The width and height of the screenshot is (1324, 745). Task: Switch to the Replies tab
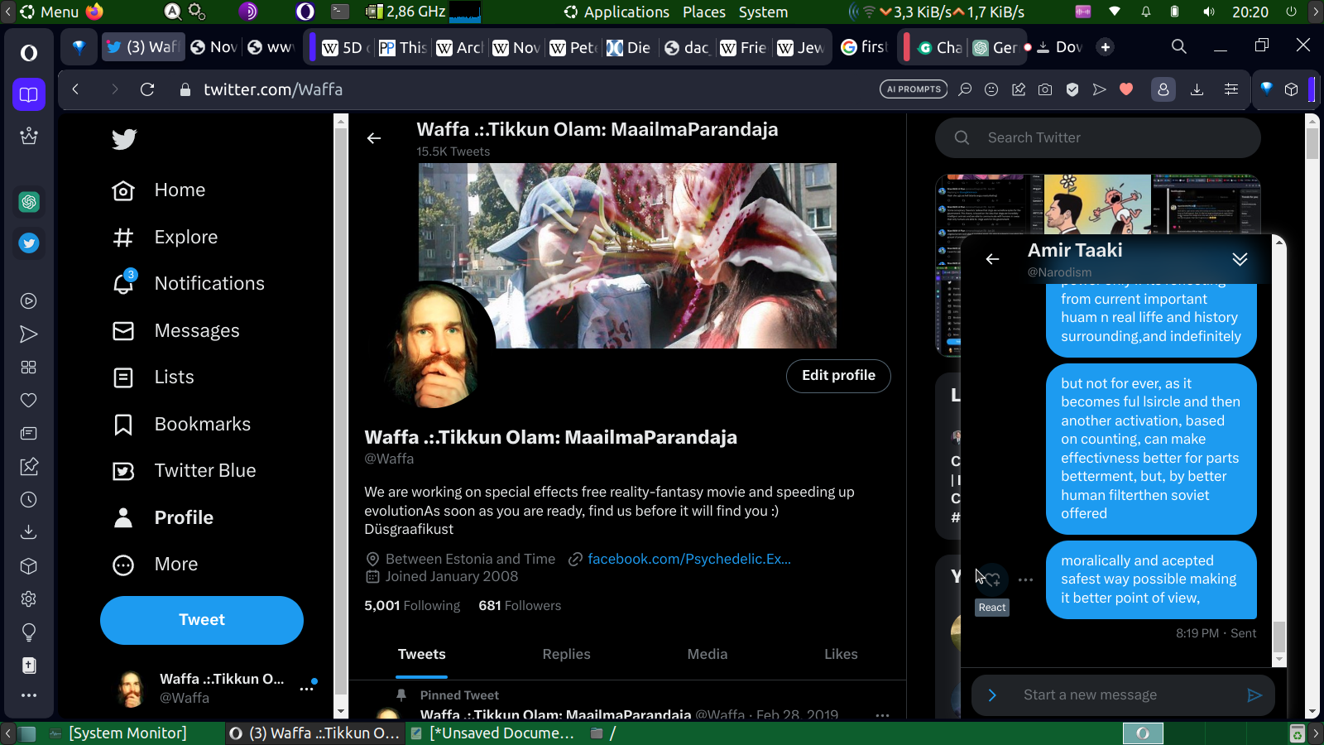(566, 654)
